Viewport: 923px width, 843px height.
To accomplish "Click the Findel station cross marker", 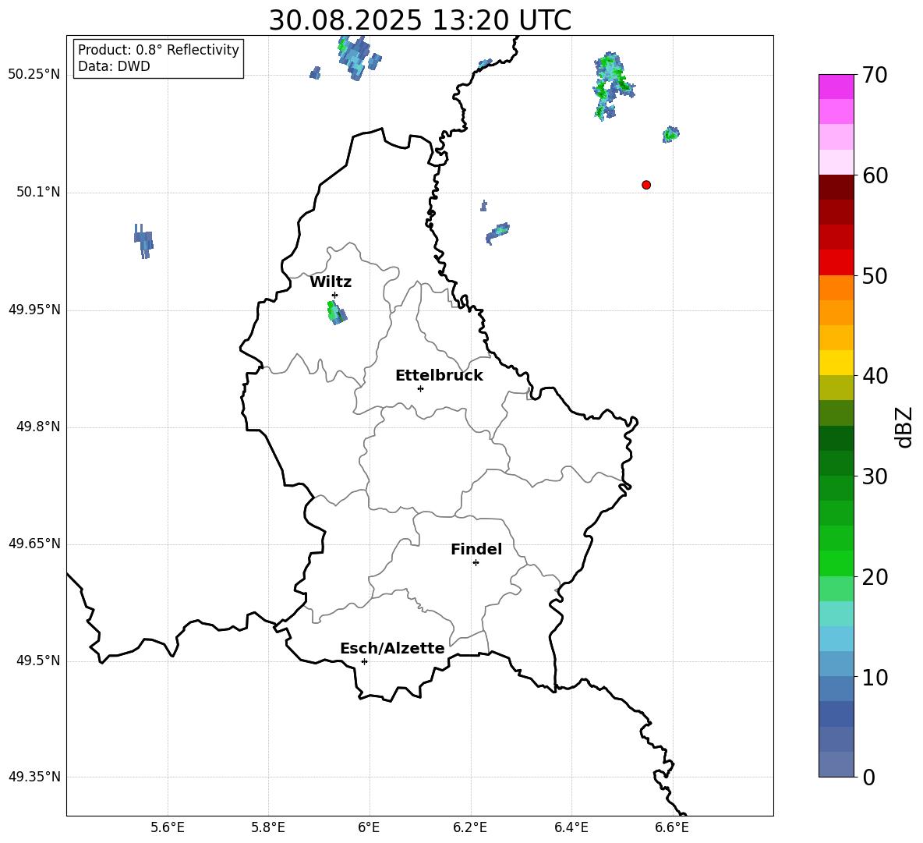I will click(476, 562).
